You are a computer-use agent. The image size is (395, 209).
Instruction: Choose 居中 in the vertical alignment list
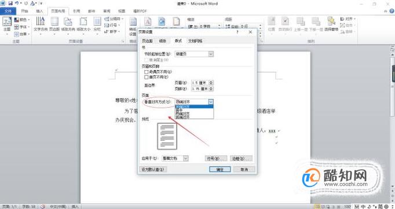(x=194, y=111)
